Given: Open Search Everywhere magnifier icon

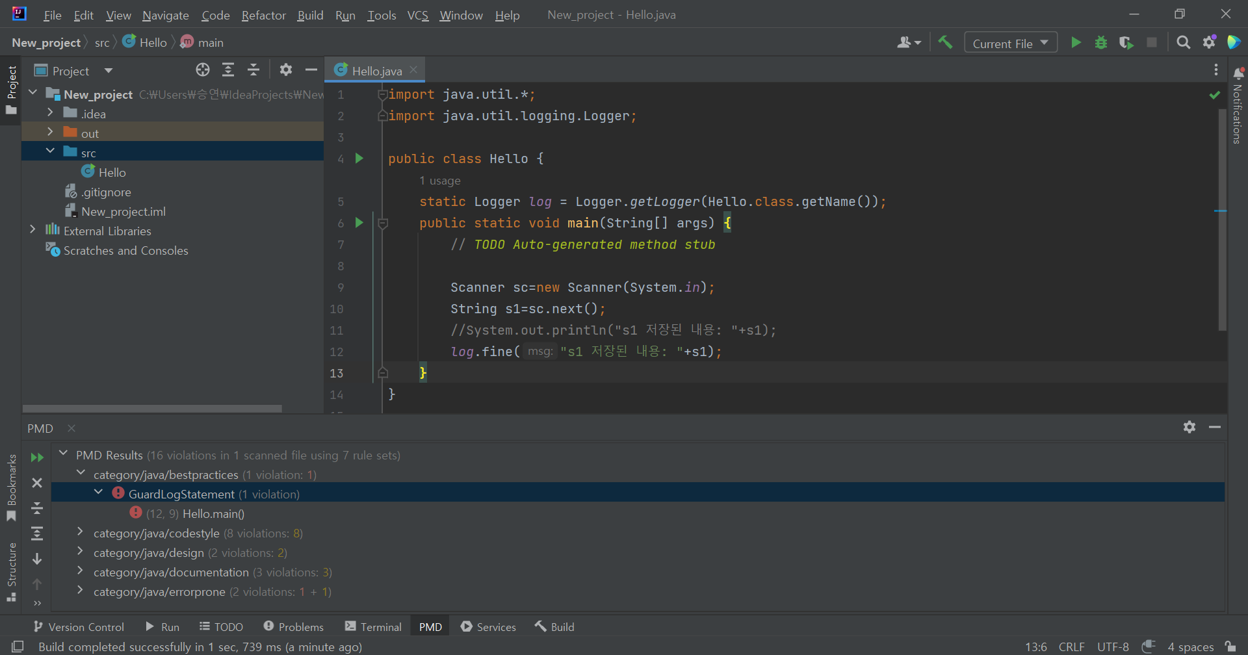Looking at the screenshot, I should [1184, 43].
